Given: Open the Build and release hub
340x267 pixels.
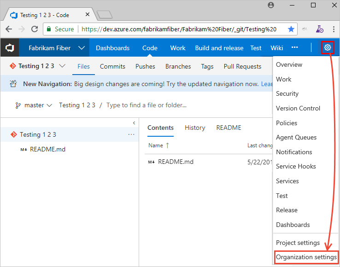Looking at the screenshot, I should click(x=219, y=48).
